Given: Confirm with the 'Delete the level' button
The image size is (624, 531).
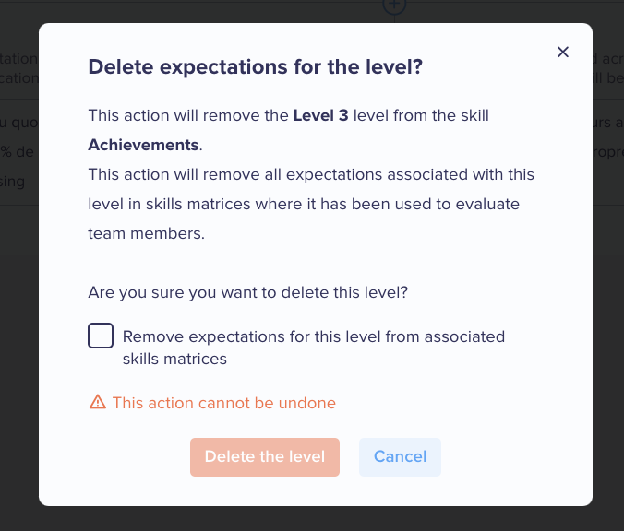Looking at the screenshot, I should click(x=265, y=456).
